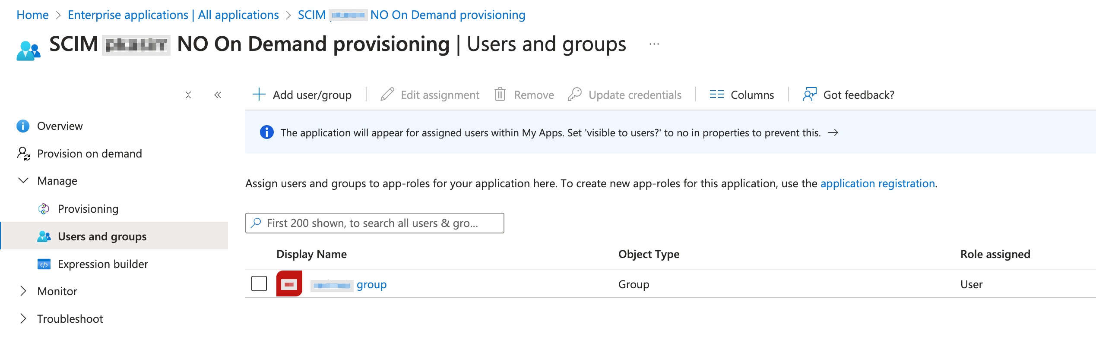
Task: Click the Home breadcrumb link
Action: point(32,15)
